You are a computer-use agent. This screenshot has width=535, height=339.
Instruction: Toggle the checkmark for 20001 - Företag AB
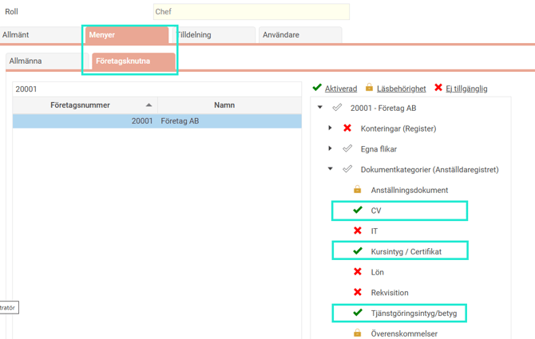[x=337, y=108]
